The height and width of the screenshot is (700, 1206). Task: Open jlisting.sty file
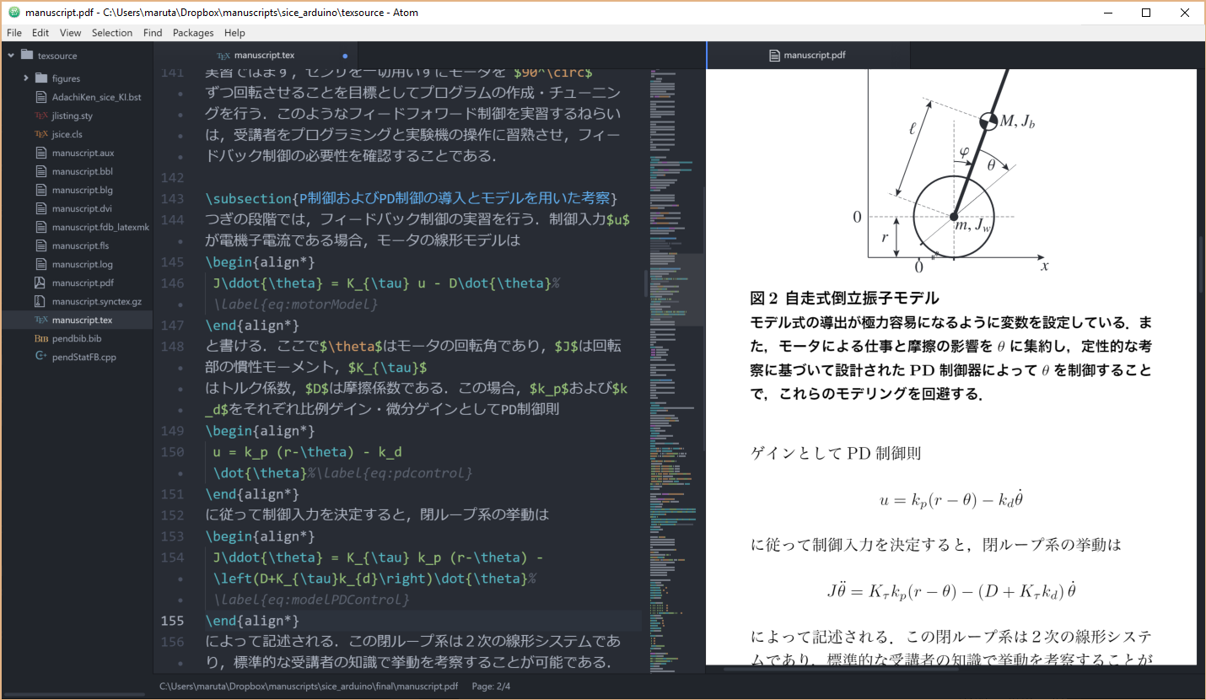tap(72, 116)
